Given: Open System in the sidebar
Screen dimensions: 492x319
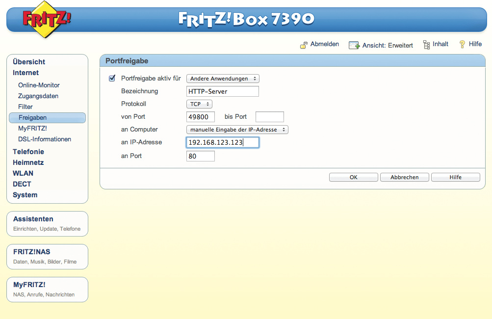Looking at the screenshot, I should (x=25, y=195).
